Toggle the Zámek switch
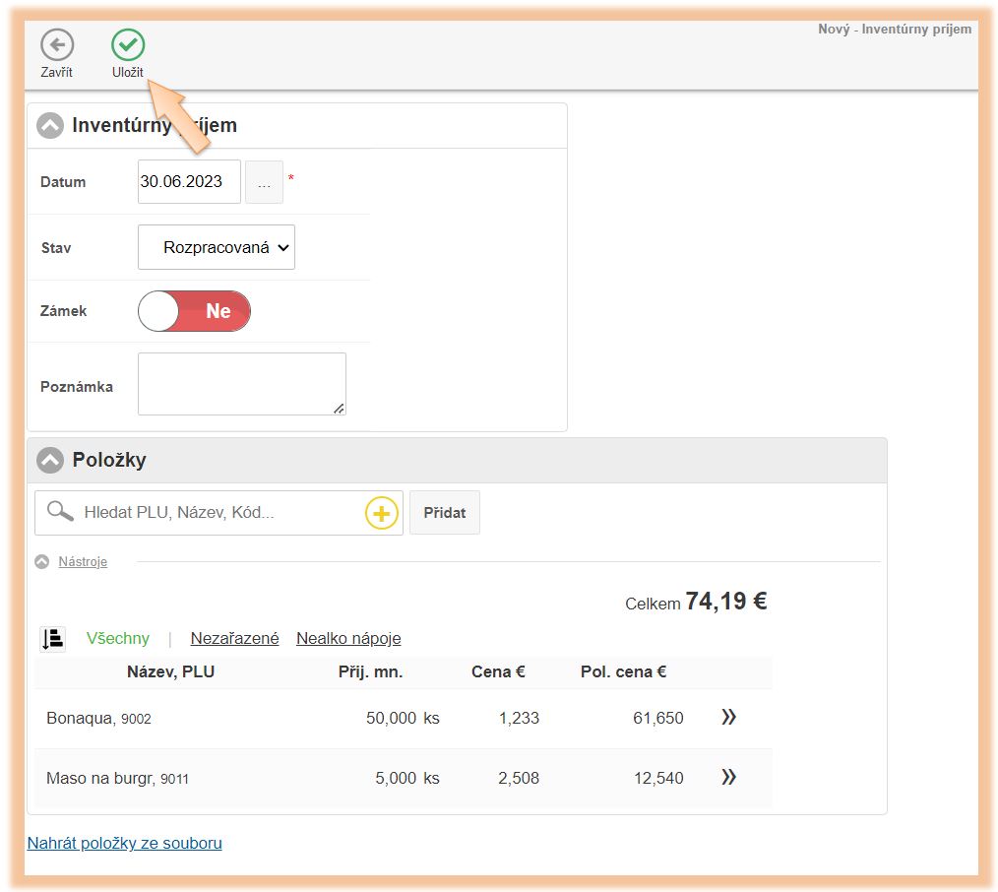998x892 pixels. coord(195,311)
